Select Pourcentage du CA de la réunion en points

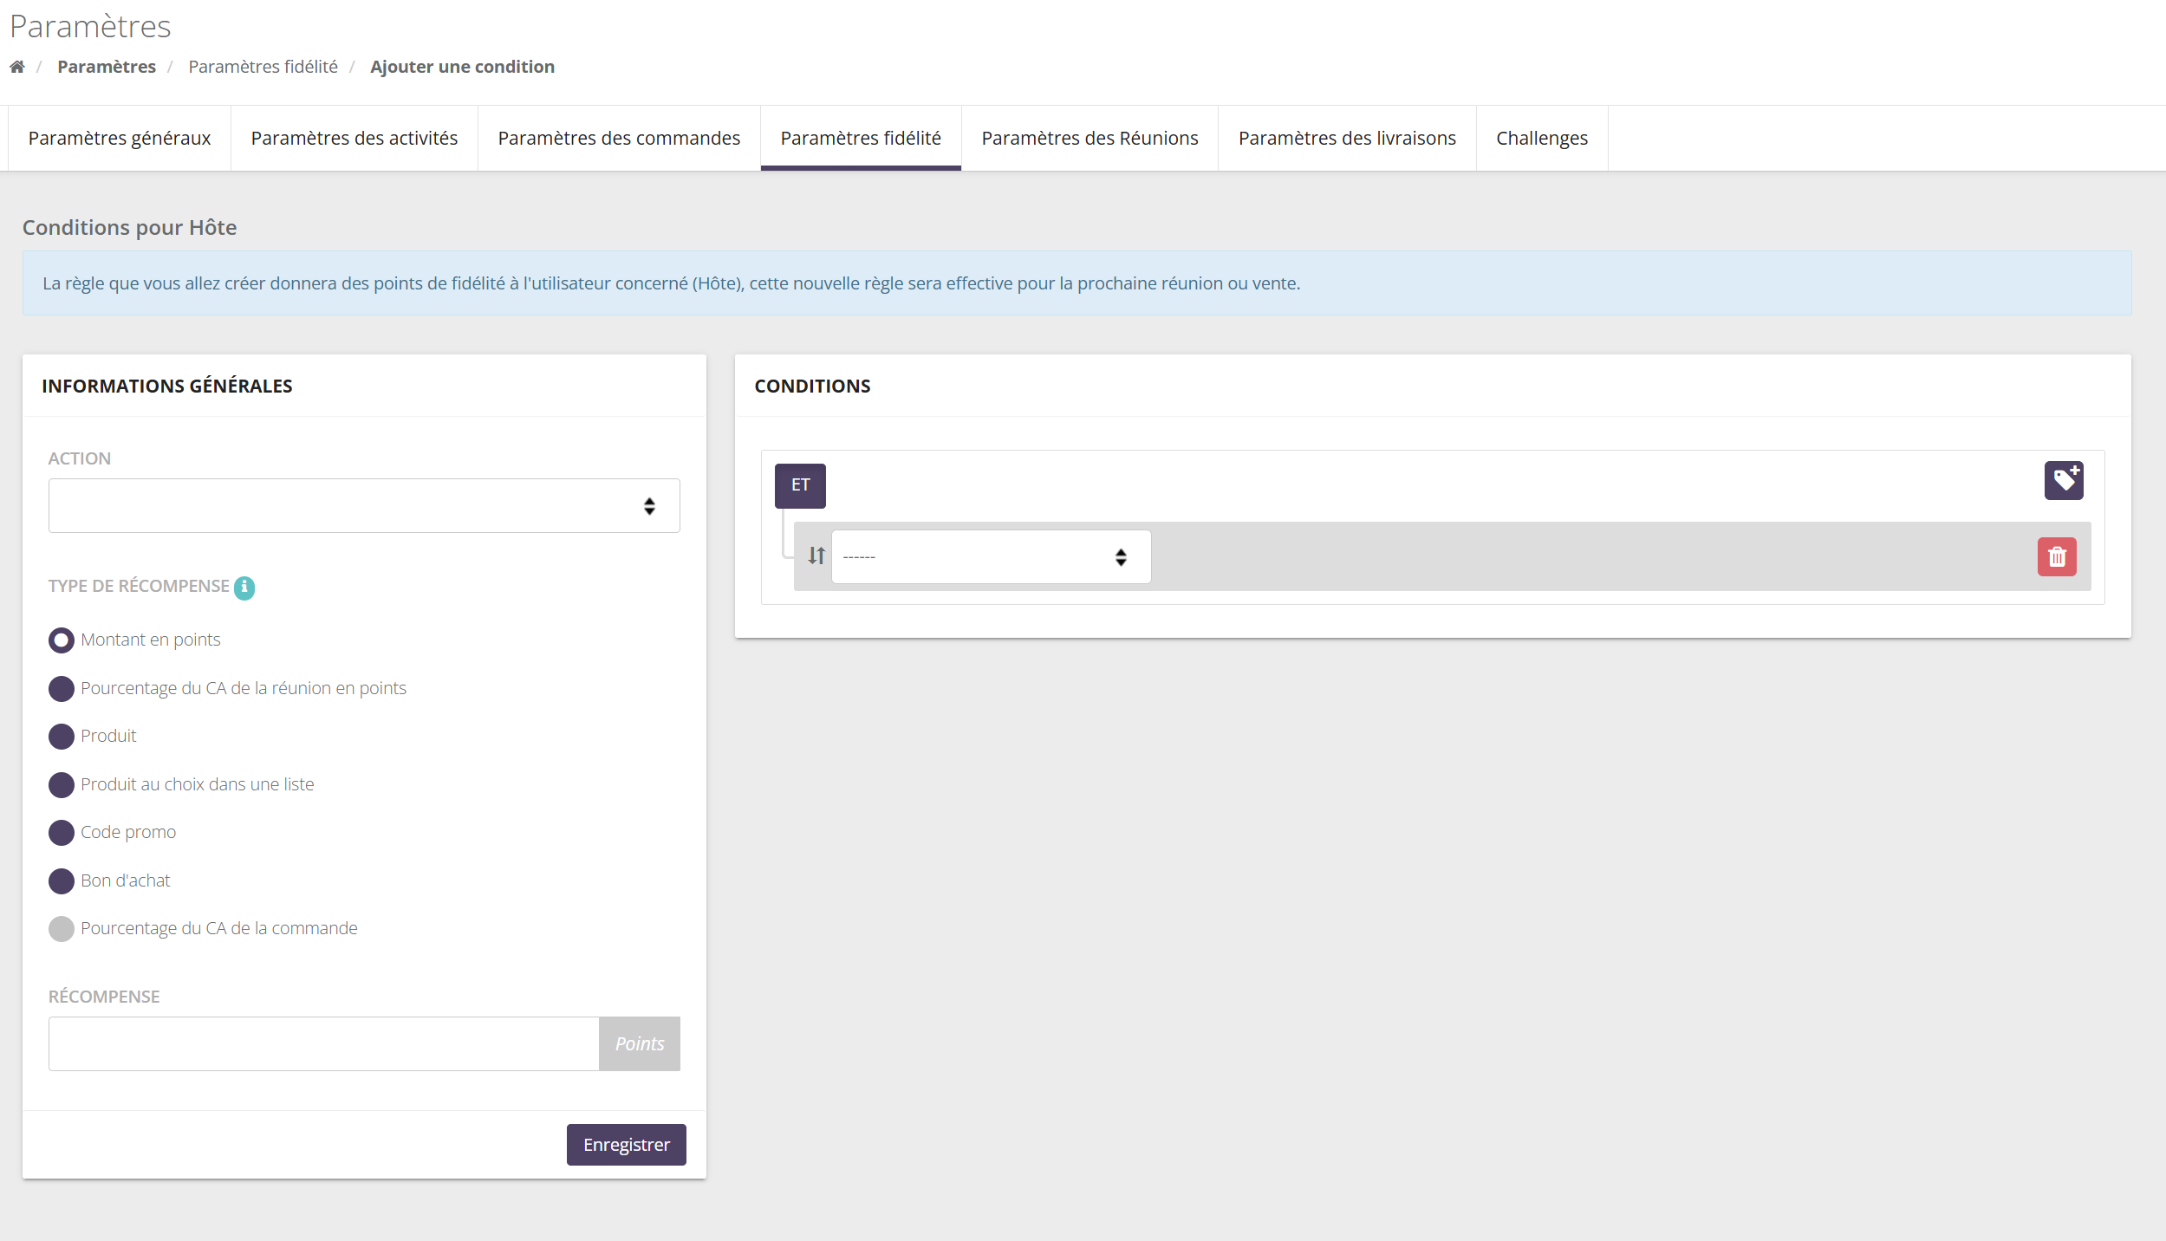click(x=62, y=689)
